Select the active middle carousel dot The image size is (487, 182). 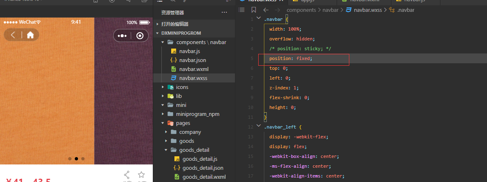point(76,159)
